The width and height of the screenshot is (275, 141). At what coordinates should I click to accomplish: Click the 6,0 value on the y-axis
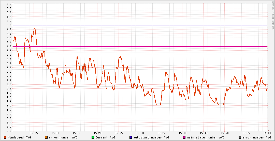coord(9,4)
